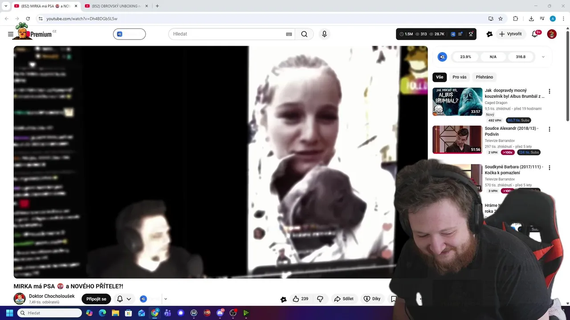This screenshot has width=570, height=320.
Task: Expand the vidIQ chevron below the video
Action: [x=165, y=299]
